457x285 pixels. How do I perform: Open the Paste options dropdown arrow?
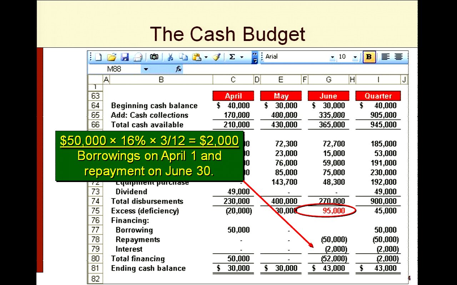pyautogui.click(x=206, y=57)
